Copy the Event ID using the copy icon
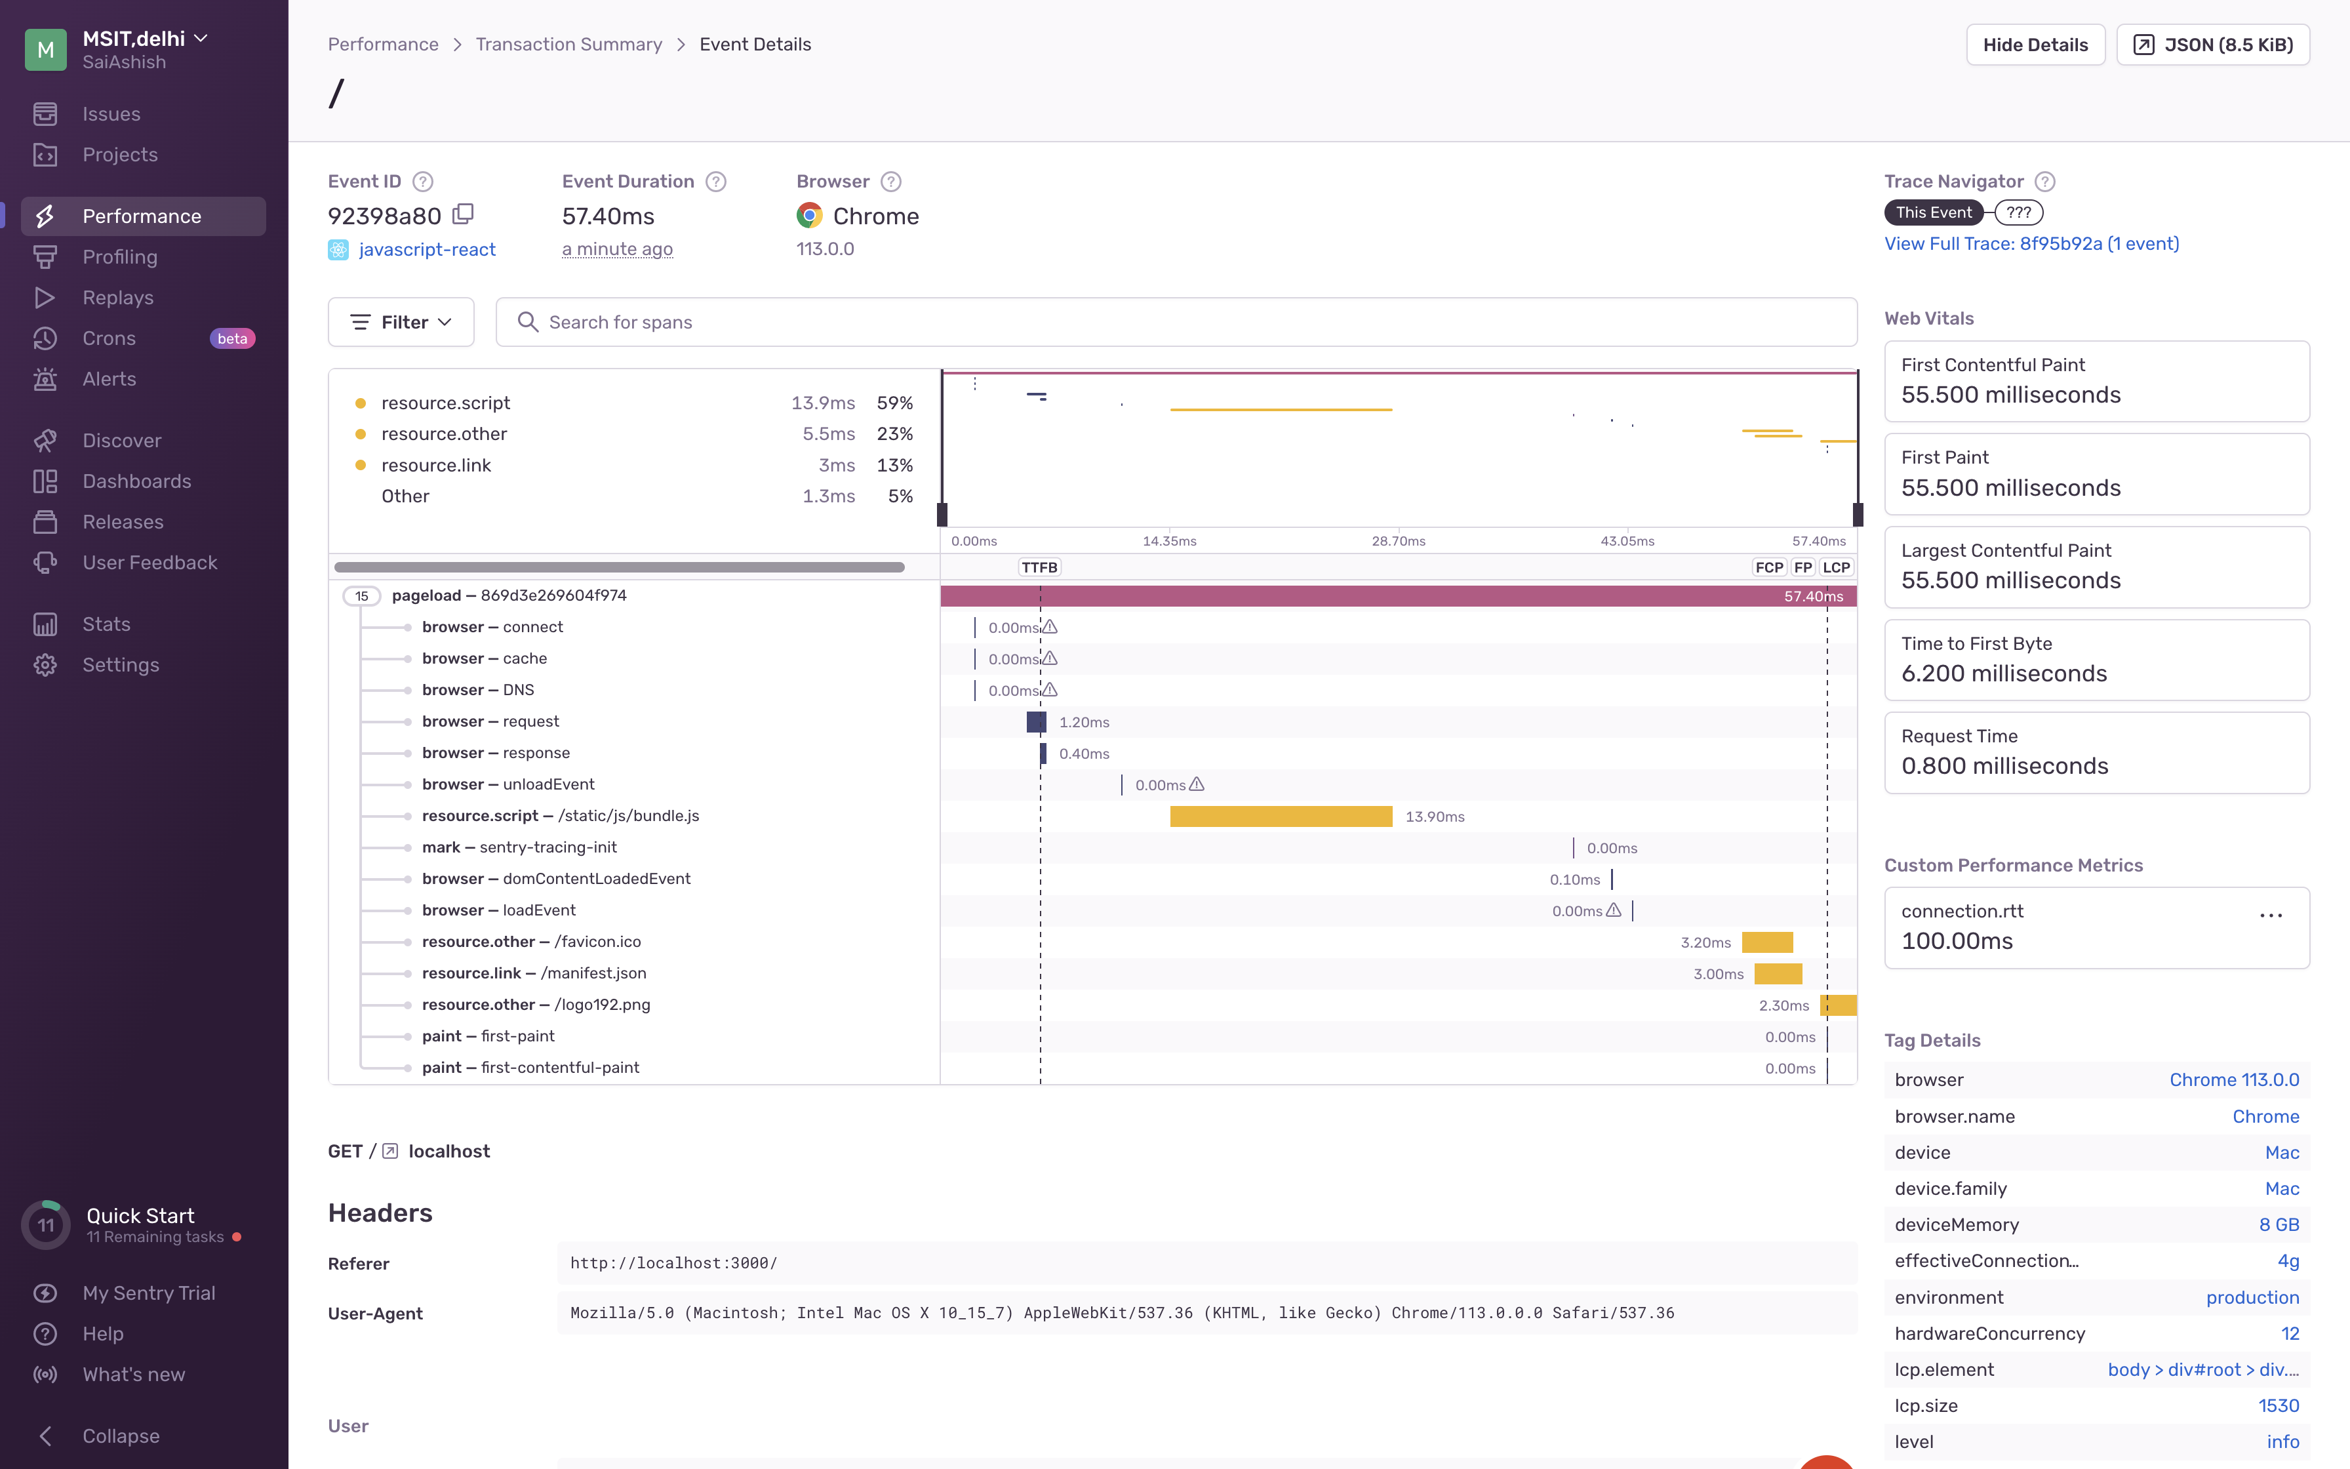Screen dimensions: 2350x1469 click(x=462, y=214)
